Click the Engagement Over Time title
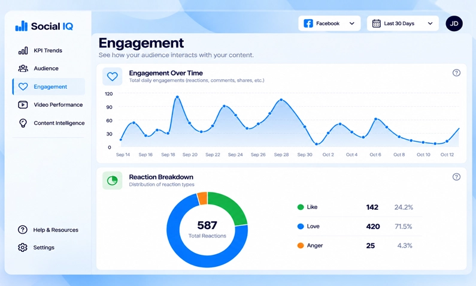Image resolution: width=476 pixels, height=286 pixels. pyautogui.click(x=166, y=73)
